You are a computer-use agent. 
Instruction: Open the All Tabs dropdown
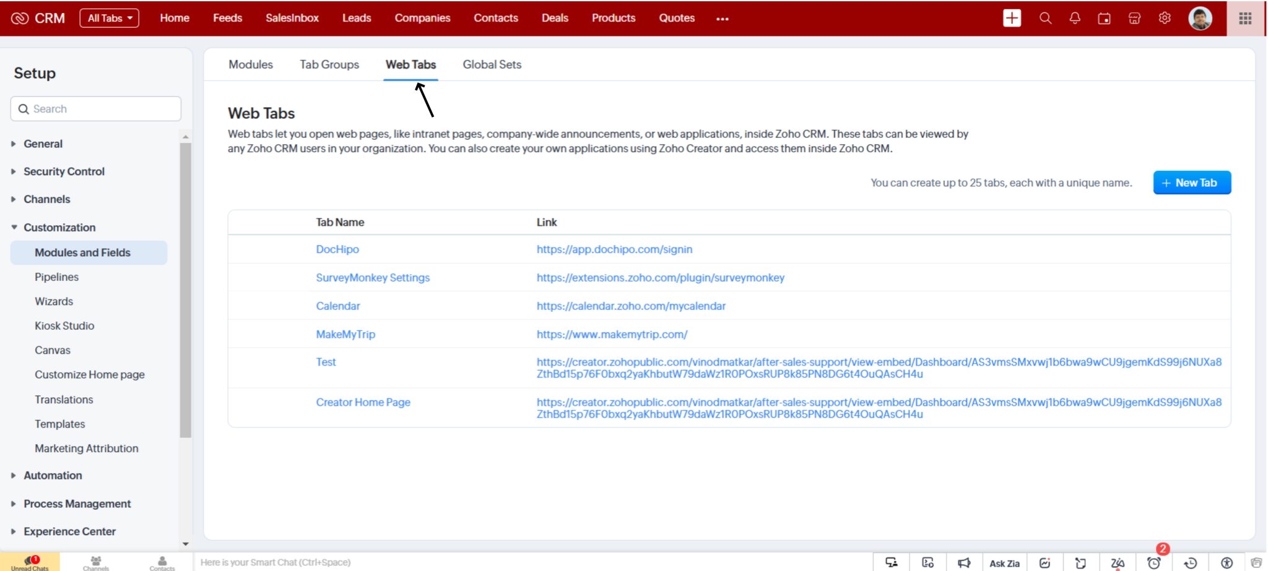pos(109,18)
